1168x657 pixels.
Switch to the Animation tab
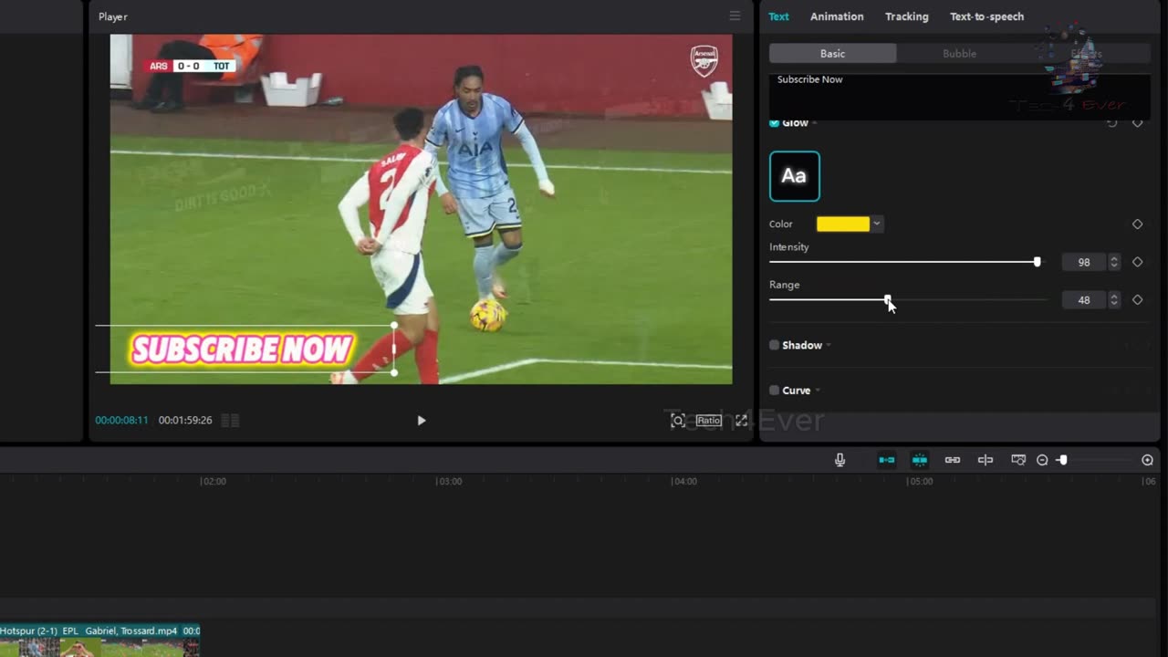coord(837,16)
